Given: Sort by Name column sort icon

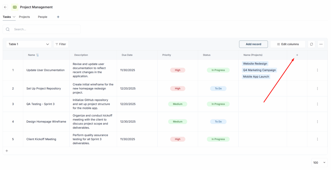Looking at the screenshot, I should coord(37,55).
